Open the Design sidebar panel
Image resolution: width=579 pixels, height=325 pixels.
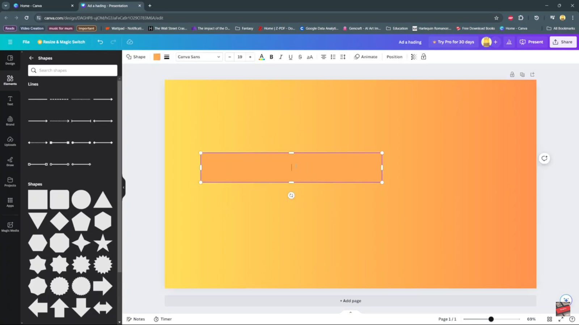click(x=10, y=60)
